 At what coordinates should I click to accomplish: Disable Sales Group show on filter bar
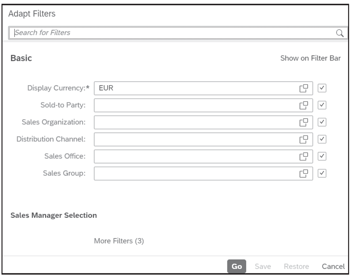pos(323,174)
